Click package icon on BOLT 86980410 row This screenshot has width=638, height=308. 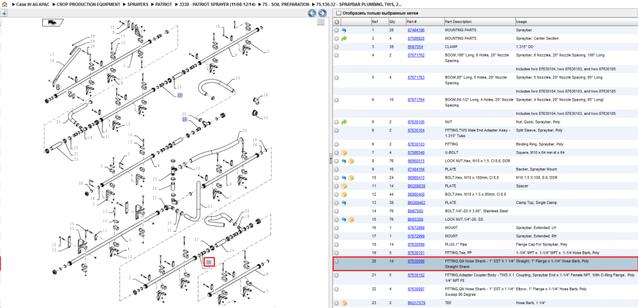[x=351, y=178]
